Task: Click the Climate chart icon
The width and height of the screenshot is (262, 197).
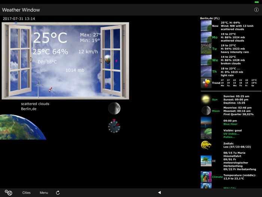Action: click(206, 177)
